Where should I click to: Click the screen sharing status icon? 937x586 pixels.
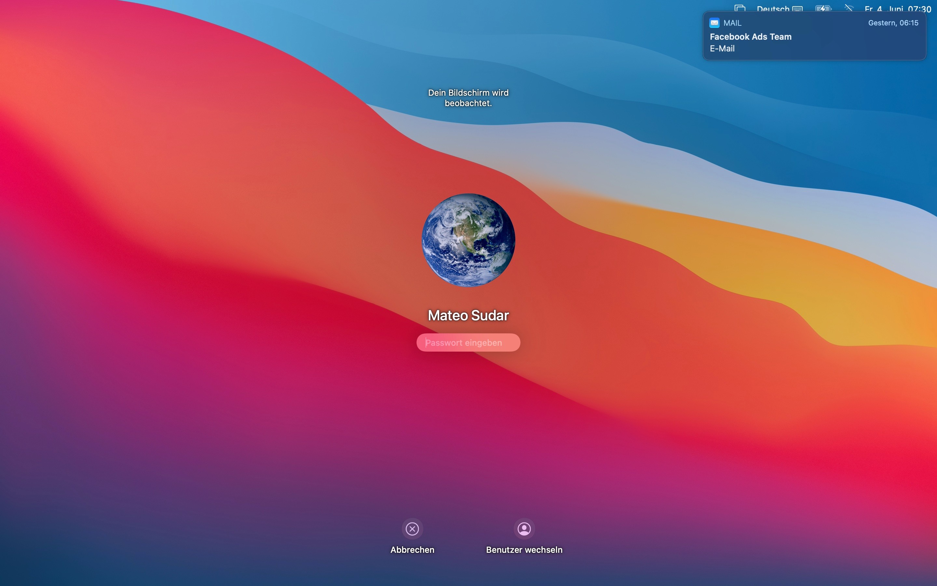tap(740, 8)
